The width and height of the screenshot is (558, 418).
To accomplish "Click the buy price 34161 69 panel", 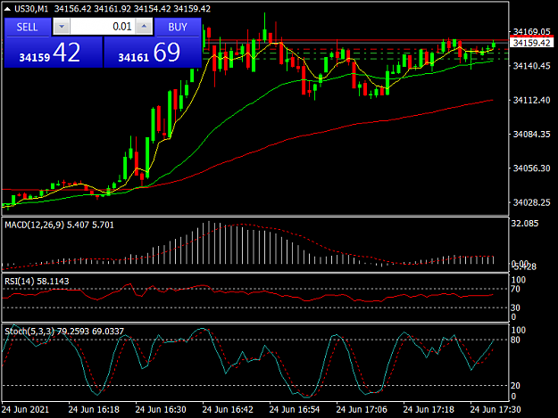I will (153, 53).
